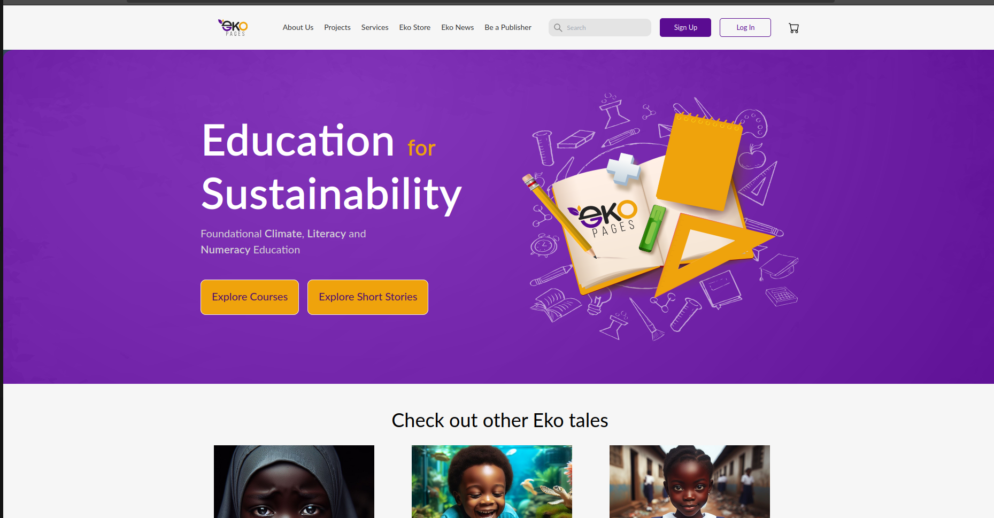Click the Eko Pages logo in navbar
Viewport: 994px width, 518px height.
tap(233, 27)
